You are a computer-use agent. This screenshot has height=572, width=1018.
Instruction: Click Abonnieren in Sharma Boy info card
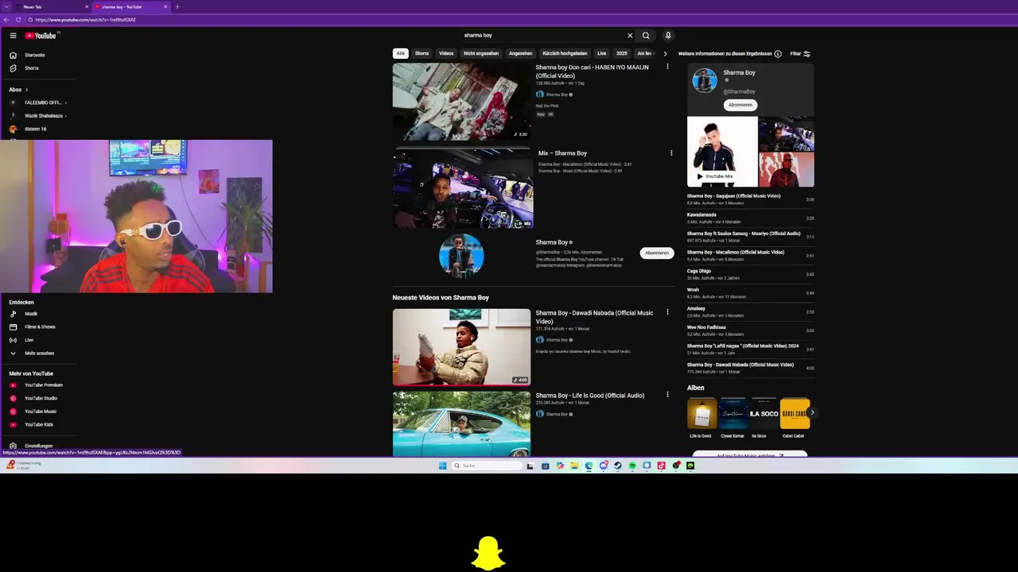pyautogui.click(x=740, y=105)
